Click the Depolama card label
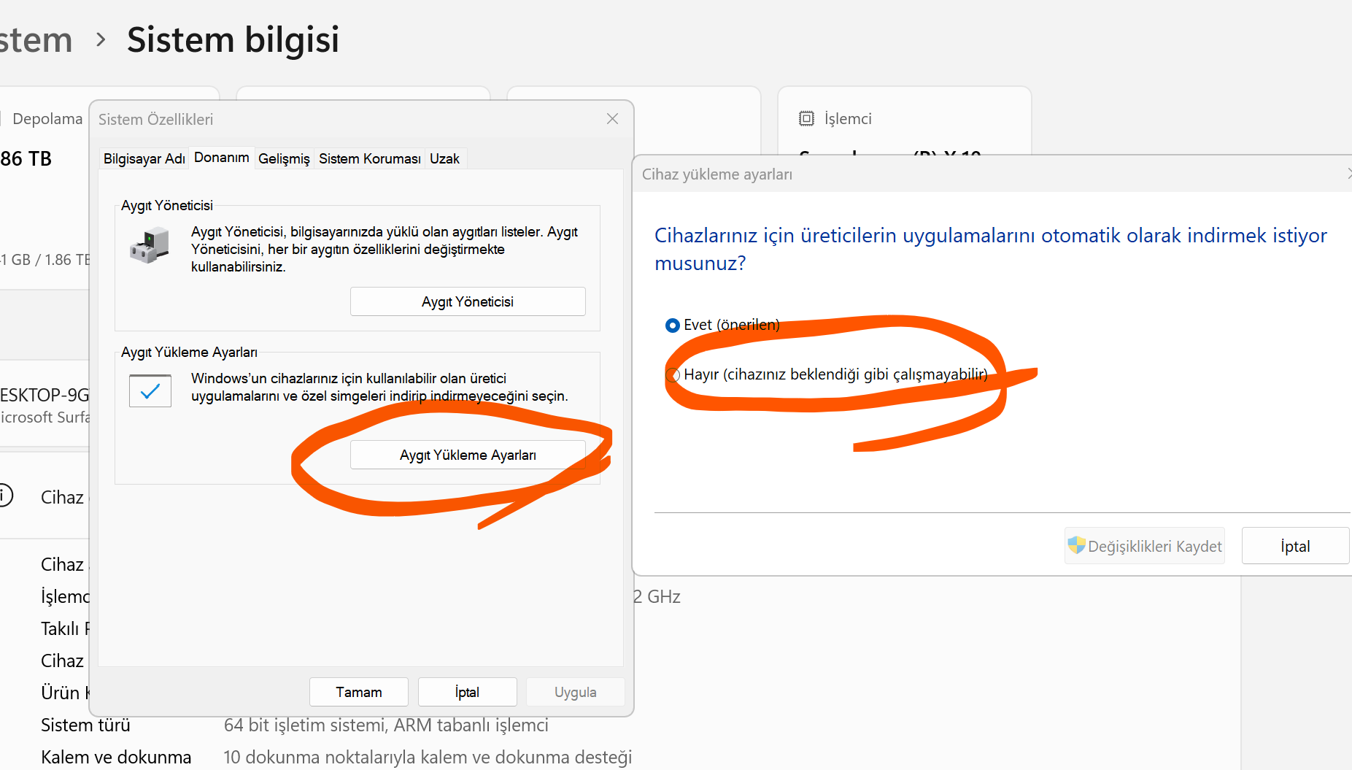1352x770 pixels. click(47, 118)
